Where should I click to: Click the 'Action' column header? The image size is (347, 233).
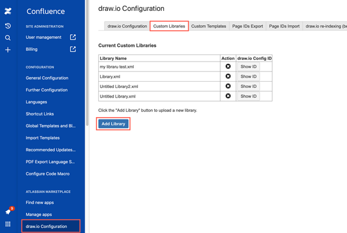228,58
